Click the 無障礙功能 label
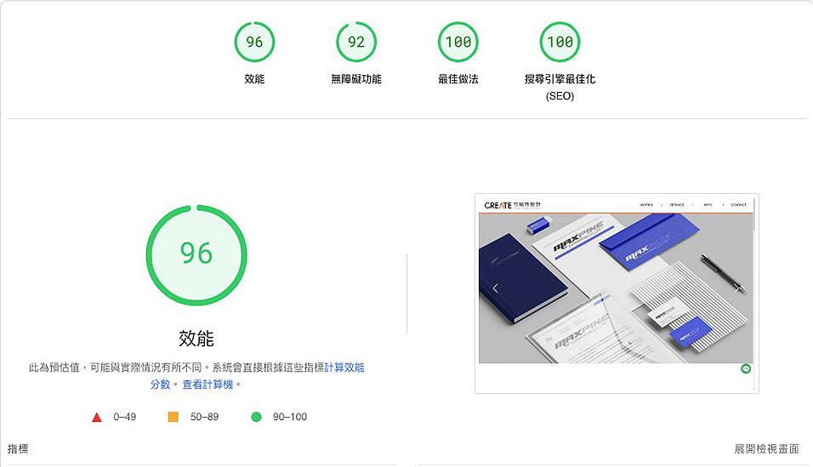Screen dimensions: 813x467 (356, 79)
